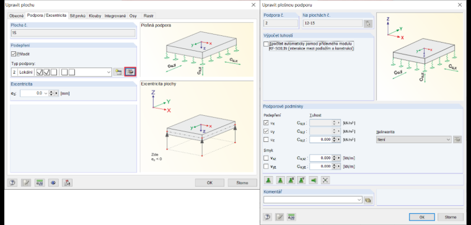Open the Integrované tab
This screenshot has height=225, width=471.
115,16
